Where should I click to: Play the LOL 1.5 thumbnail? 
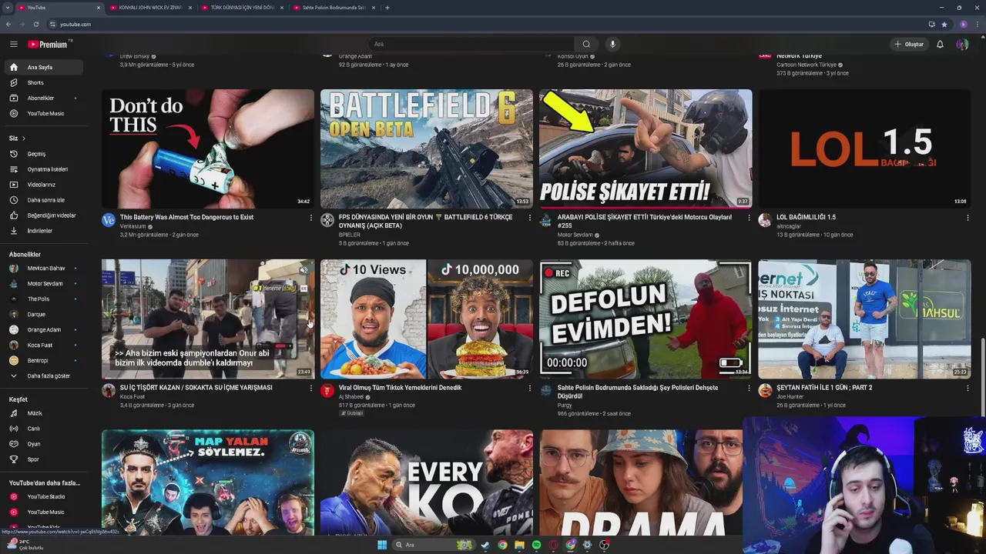click(x=864, y=149)
